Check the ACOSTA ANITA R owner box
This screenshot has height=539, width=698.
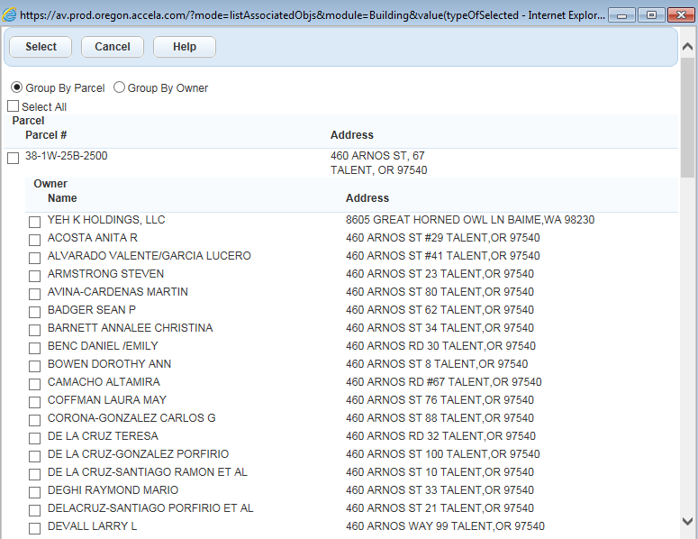(34, 240)
